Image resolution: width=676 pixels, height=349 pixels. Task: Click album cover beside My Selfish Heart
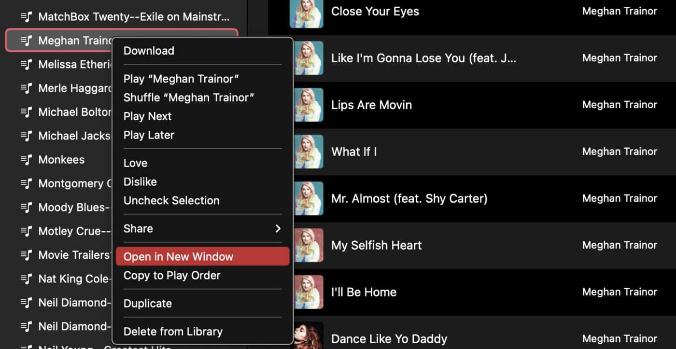click(306, 245)
